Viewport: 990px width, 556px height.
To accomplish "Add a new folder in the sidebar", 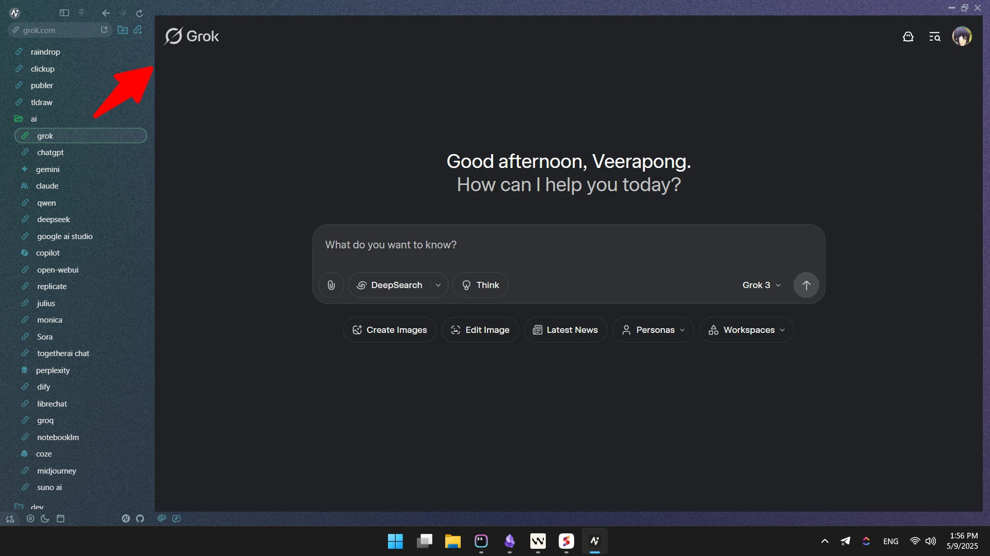I will [122, 30].
